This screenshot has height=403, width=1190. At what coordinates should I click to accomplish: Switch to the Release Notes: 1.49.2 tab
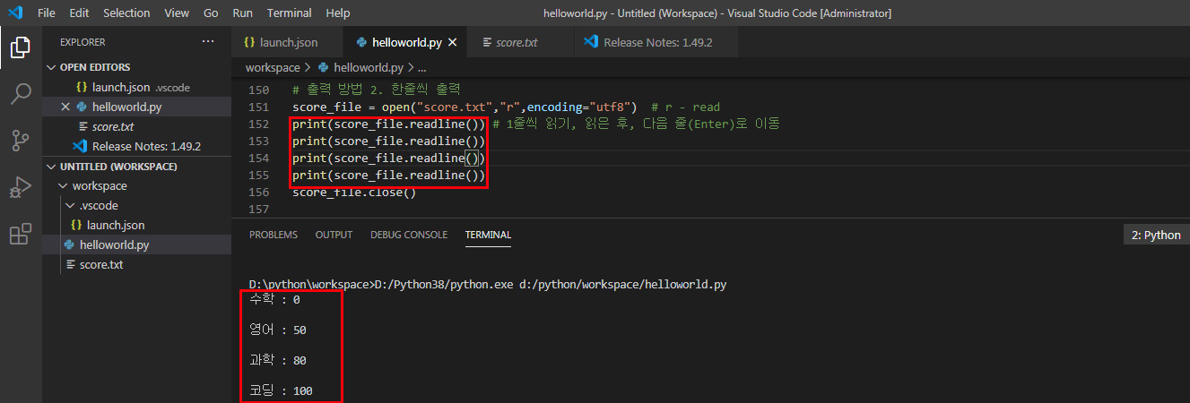click(657, 42)
